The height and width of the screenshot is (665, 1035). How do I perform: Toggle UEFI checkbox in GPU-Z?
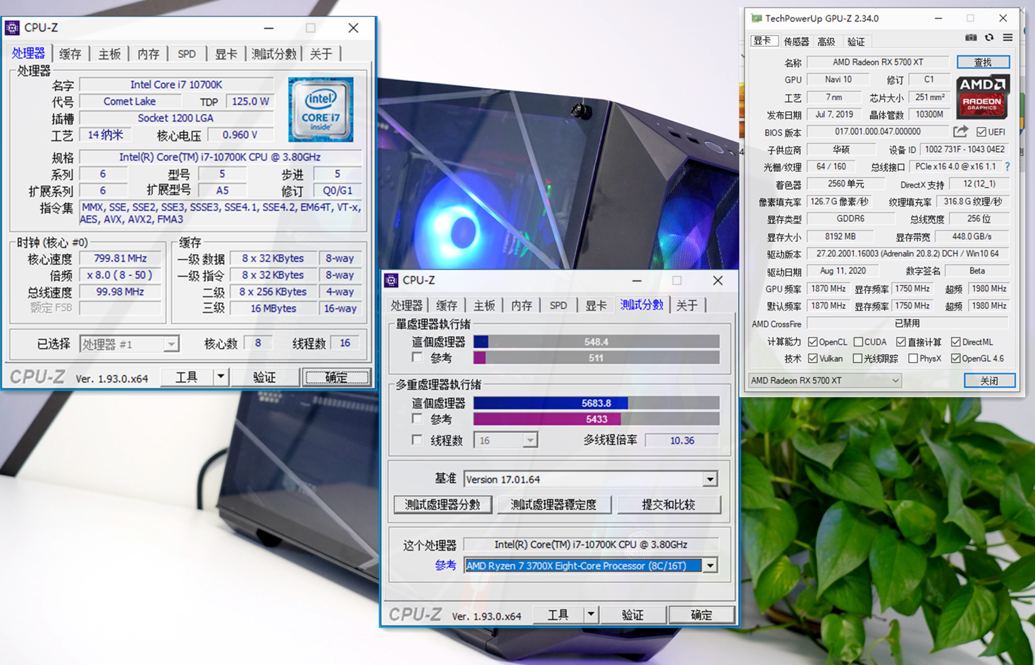[x=981, y=132]
